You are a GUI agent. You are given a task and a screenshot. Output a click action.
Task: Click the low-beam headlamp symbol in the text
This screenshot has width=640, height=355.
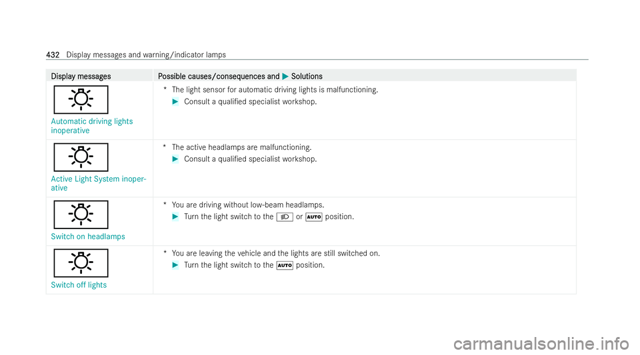coord(285,217)
